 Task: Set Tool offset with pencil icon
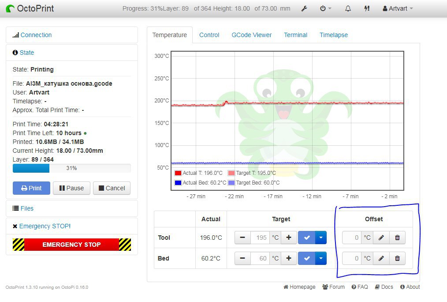pyautogui.click(x=381, y=238)
